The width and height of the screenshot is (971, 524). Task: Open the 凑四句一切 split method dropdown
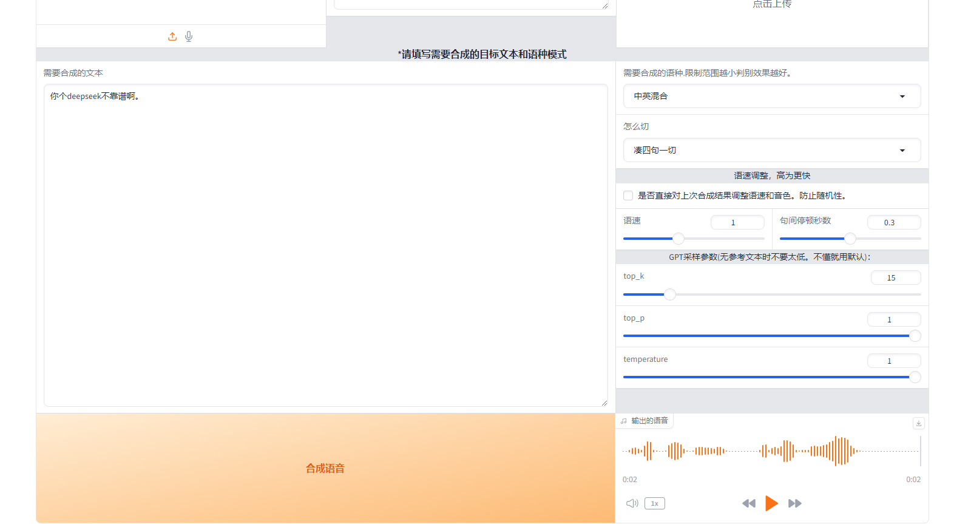[771, 150]
